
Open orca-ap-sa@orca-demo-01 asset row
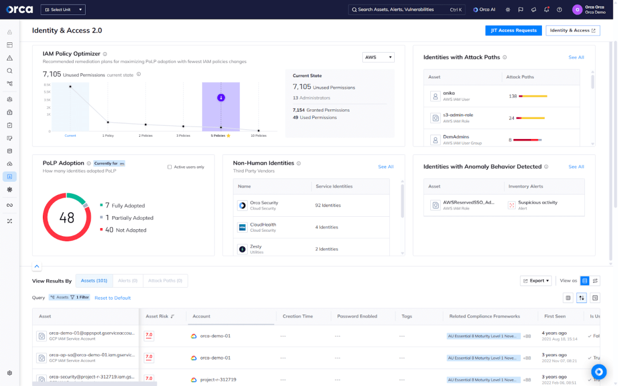[316, 357]
